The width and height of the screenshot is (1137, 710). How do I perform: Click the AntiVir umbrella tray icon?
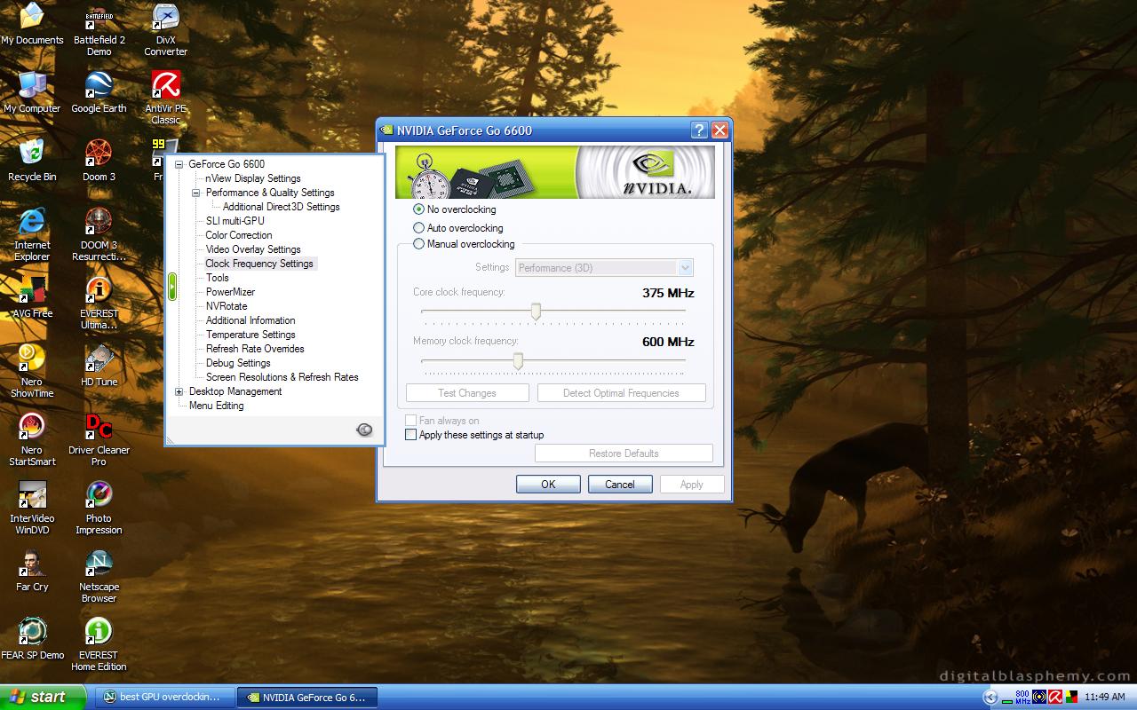coord(1056,698)
